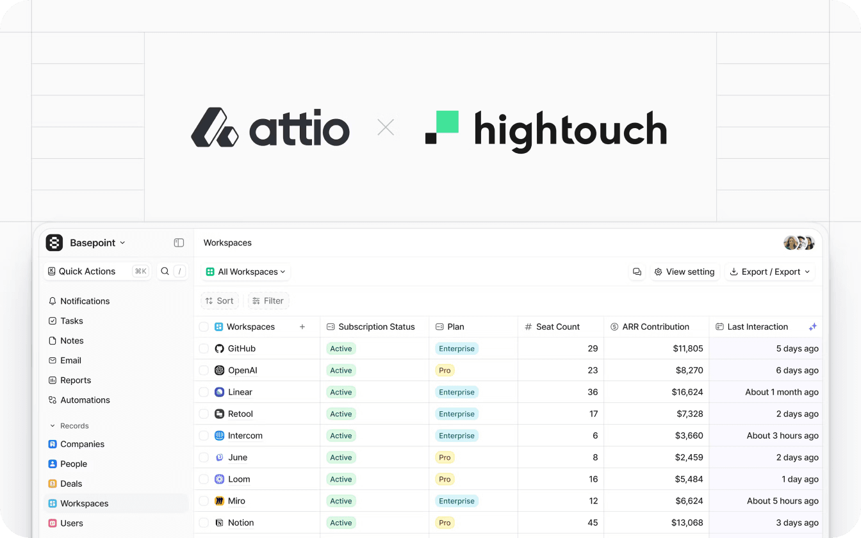Click the Plan column header icon
Image resolution: width=861 pixels, height=538 pixels.
coord(439,327)
